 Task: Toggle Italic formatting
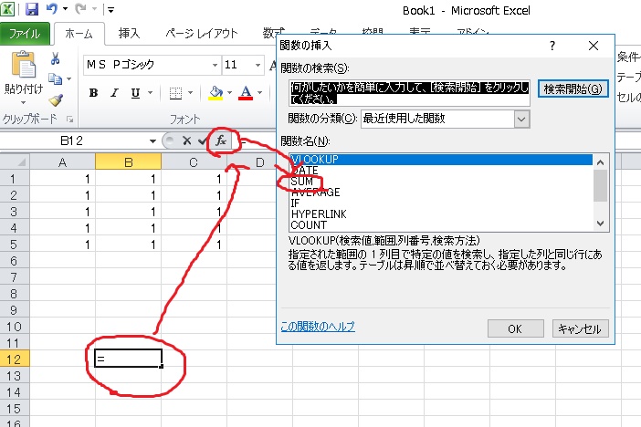[115, 93]
